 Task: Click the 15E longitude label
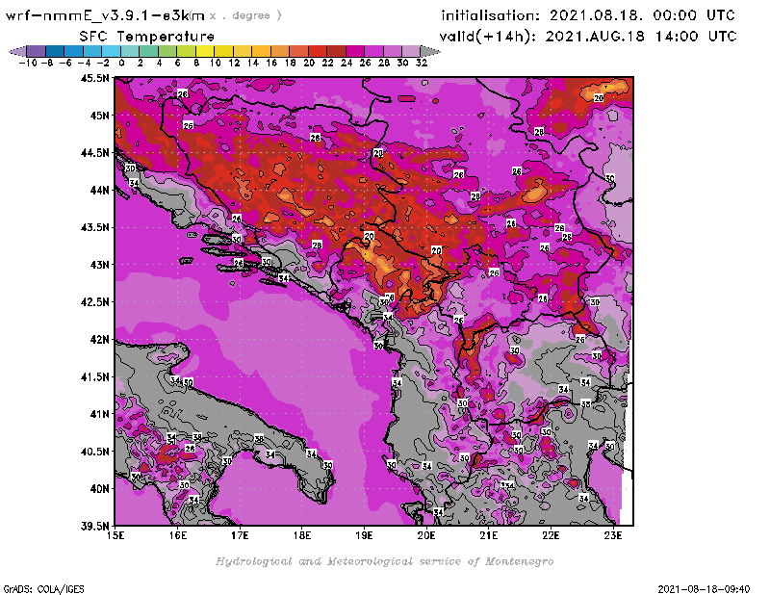(x=115, y=535)
